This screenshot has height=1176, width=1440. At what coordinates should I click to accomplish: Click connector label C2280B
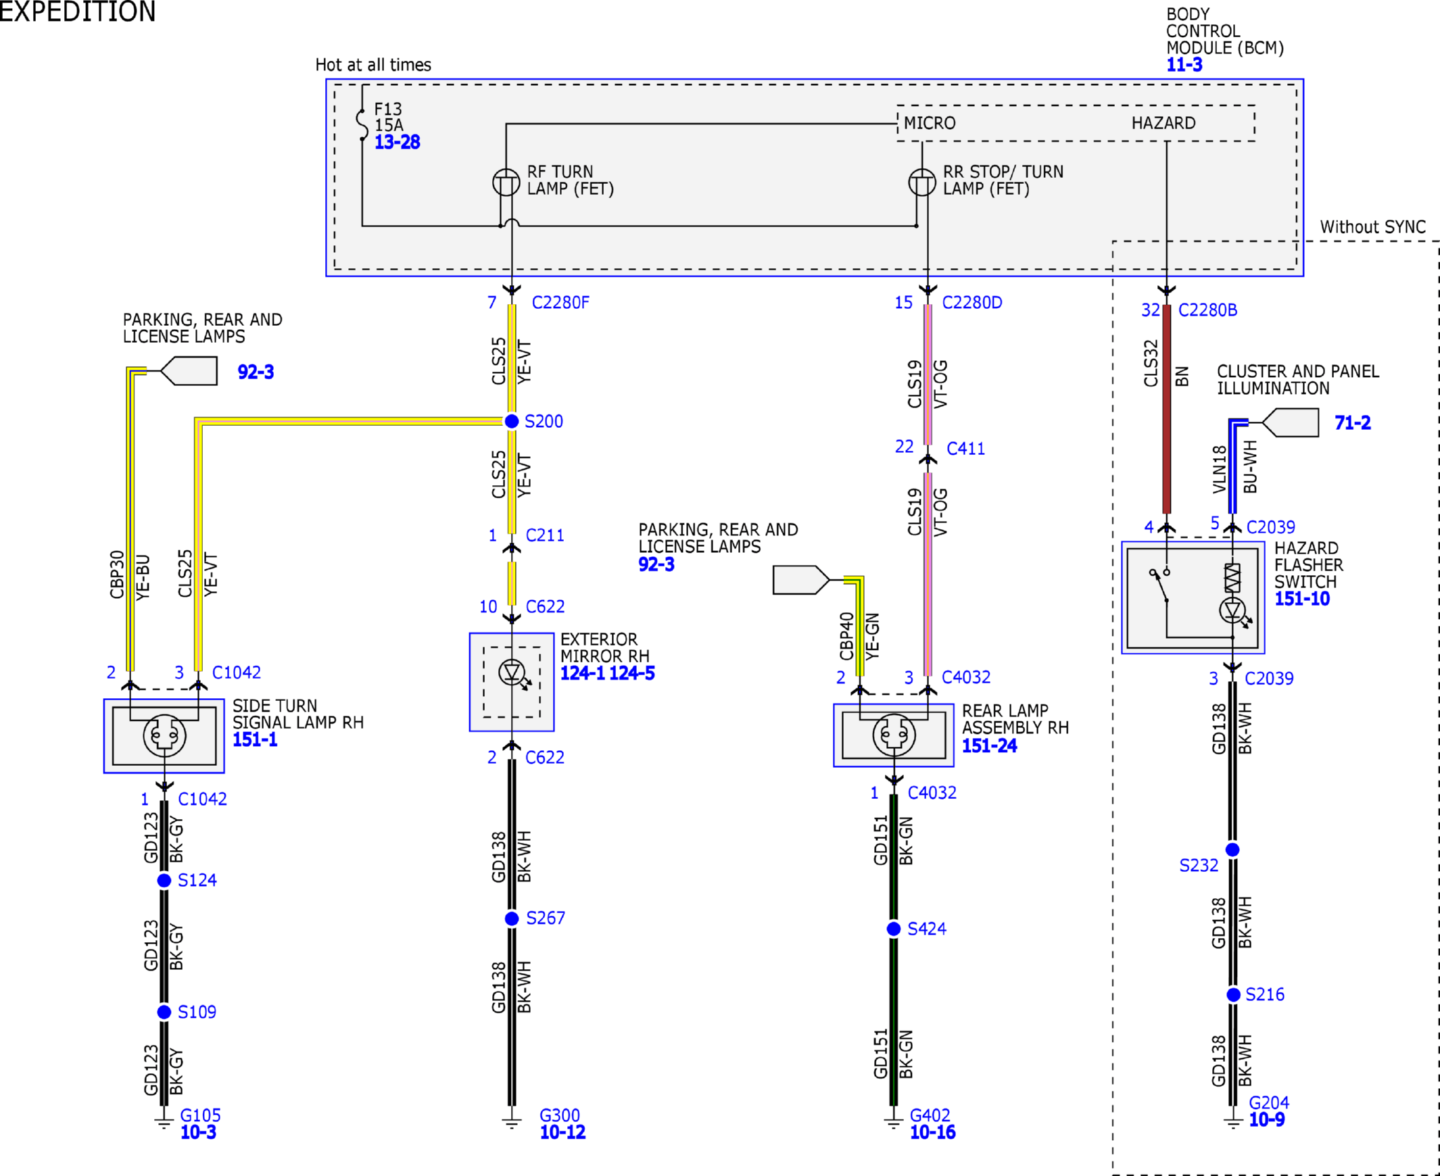point(1207,310)
